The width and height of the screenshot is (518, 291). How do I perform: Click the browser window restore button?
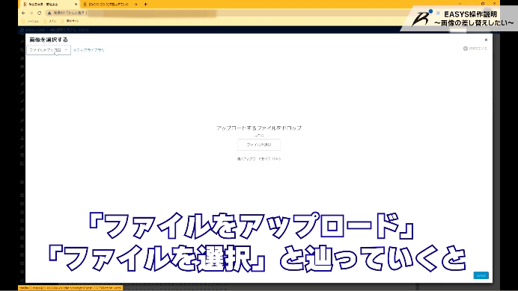tap(483, 3)
